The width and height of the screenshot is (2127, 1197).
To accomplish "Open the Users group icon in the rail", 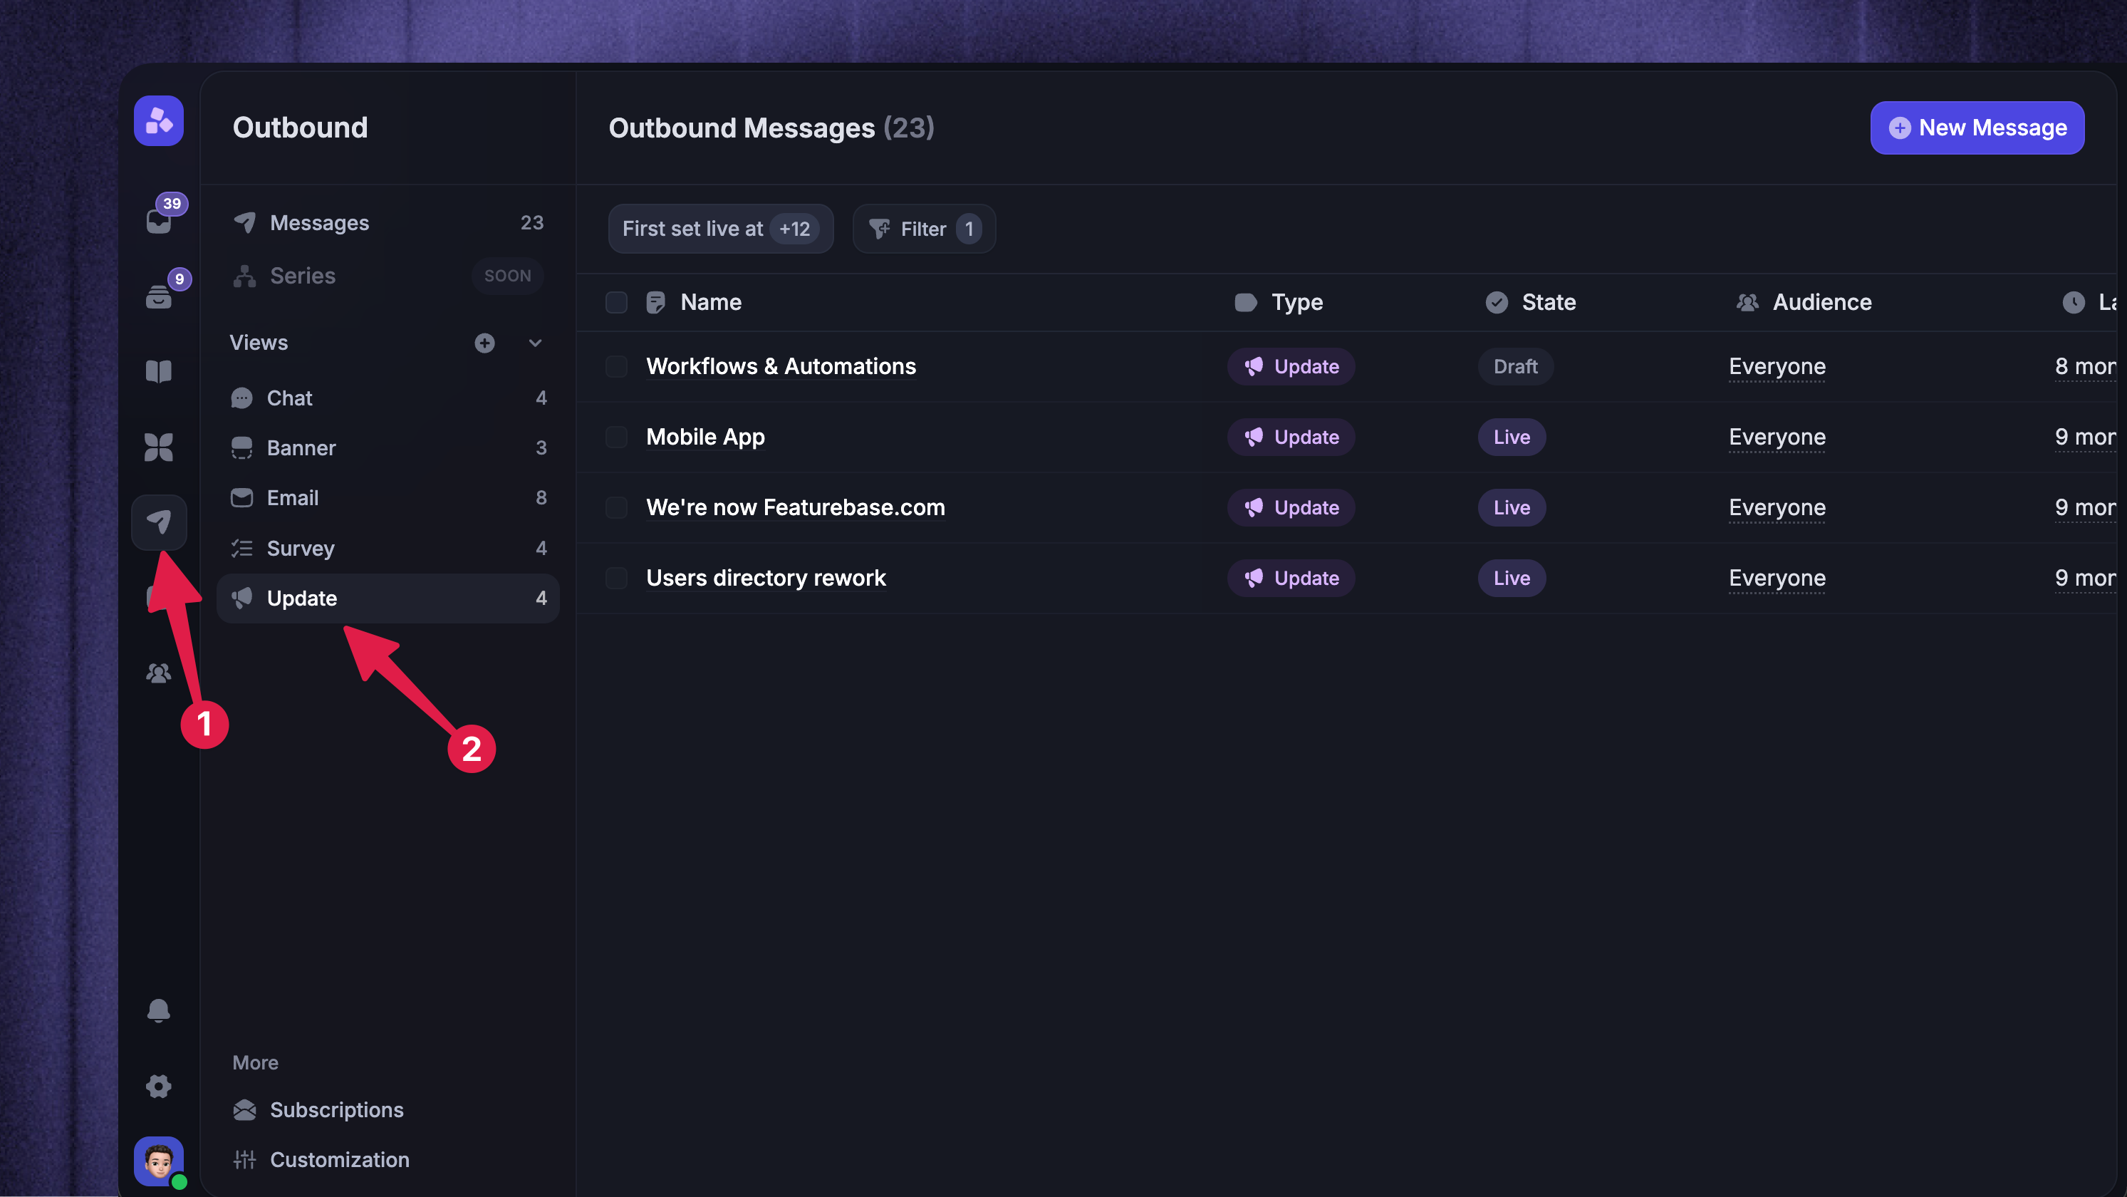I will pos(159,673).
